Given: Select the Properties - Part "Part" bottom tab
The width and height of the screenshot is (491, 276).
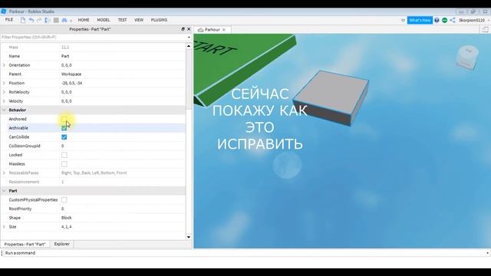Looking at the screenshot, I should pos(25,244).
